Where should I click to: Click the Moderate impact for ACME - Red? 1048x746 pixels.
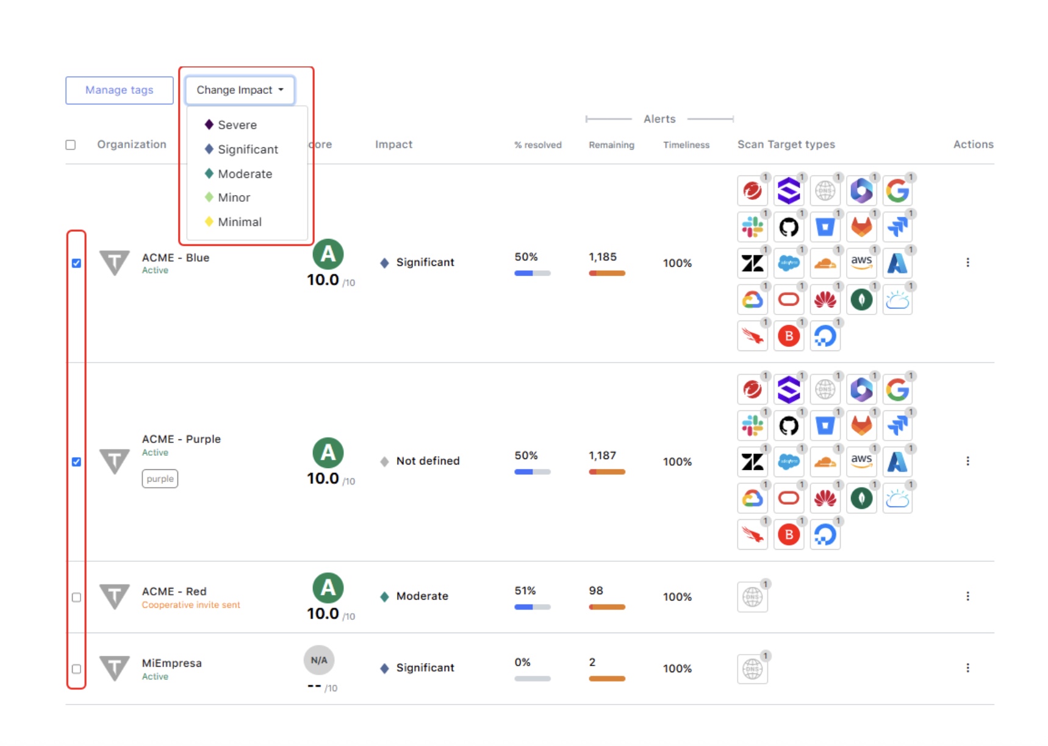click(414, 597)
